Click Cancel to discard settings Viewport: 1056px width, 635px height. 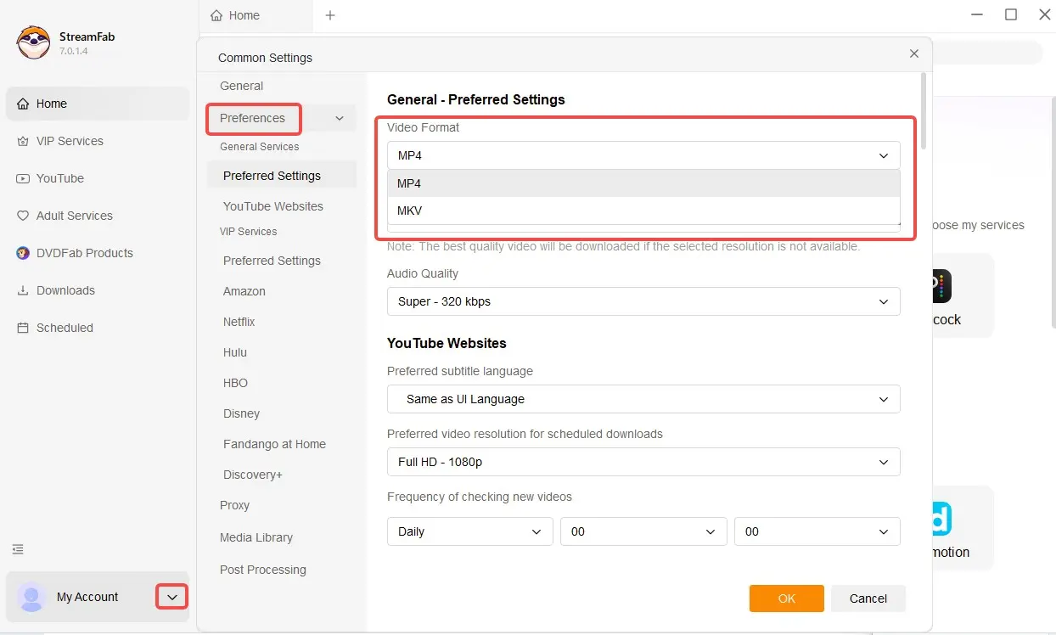868,598
